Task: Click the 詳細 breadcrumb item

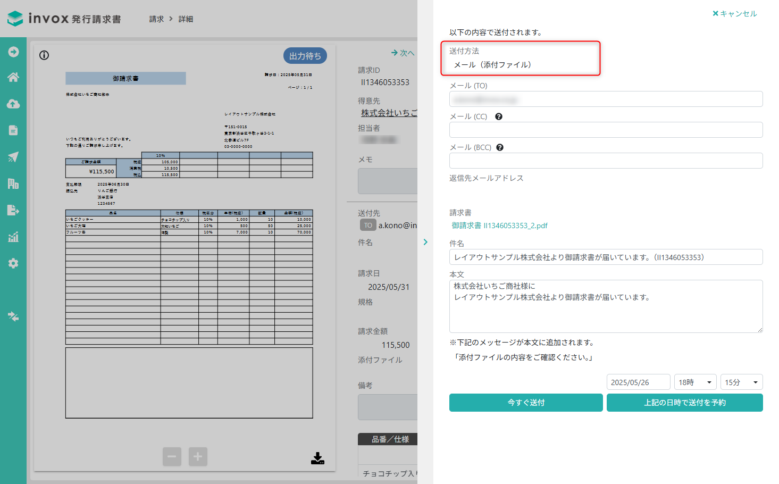Action: tap(186, 19)
